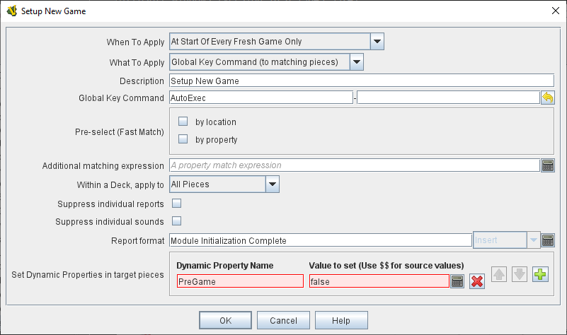Open calculator beside the Value to set field
This screenshot has height=335, width=567.
[457, 281]
